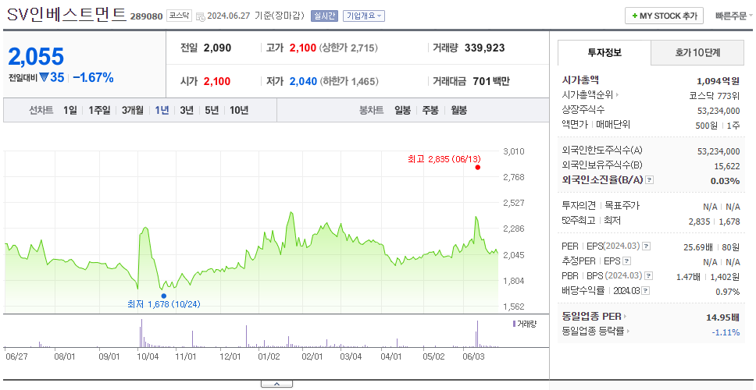The image size is (756, 390).
Task: Click the arrow beside 시가총액순위
Action: coord(618,95)
